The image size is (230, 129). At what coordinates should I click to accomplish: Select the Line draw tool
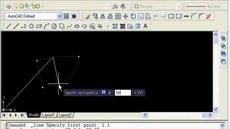tap(9, 26)
